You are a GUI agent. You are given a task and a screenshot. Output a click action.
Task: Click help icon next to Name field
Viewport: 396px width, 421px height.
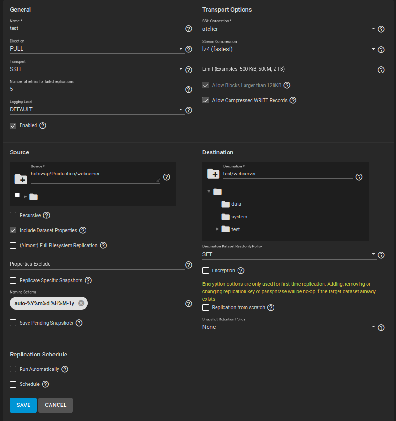click(x=188, y=29)
